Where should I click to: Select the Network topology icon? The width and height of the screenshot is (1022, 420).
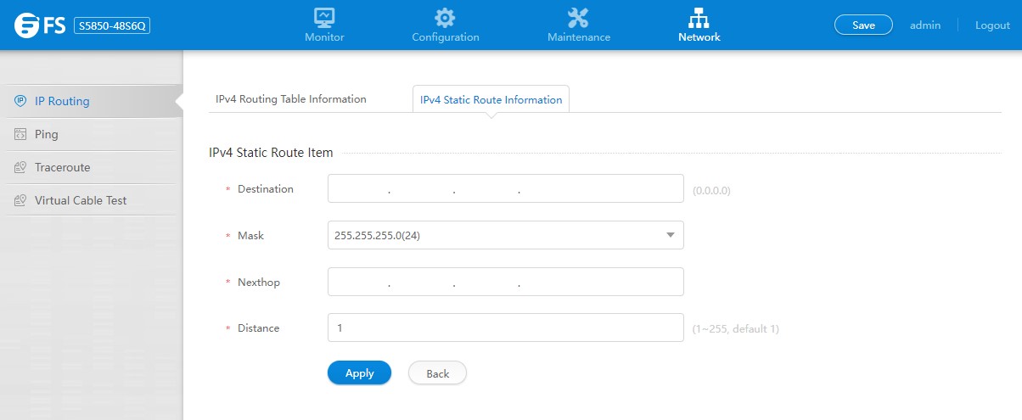699,17
